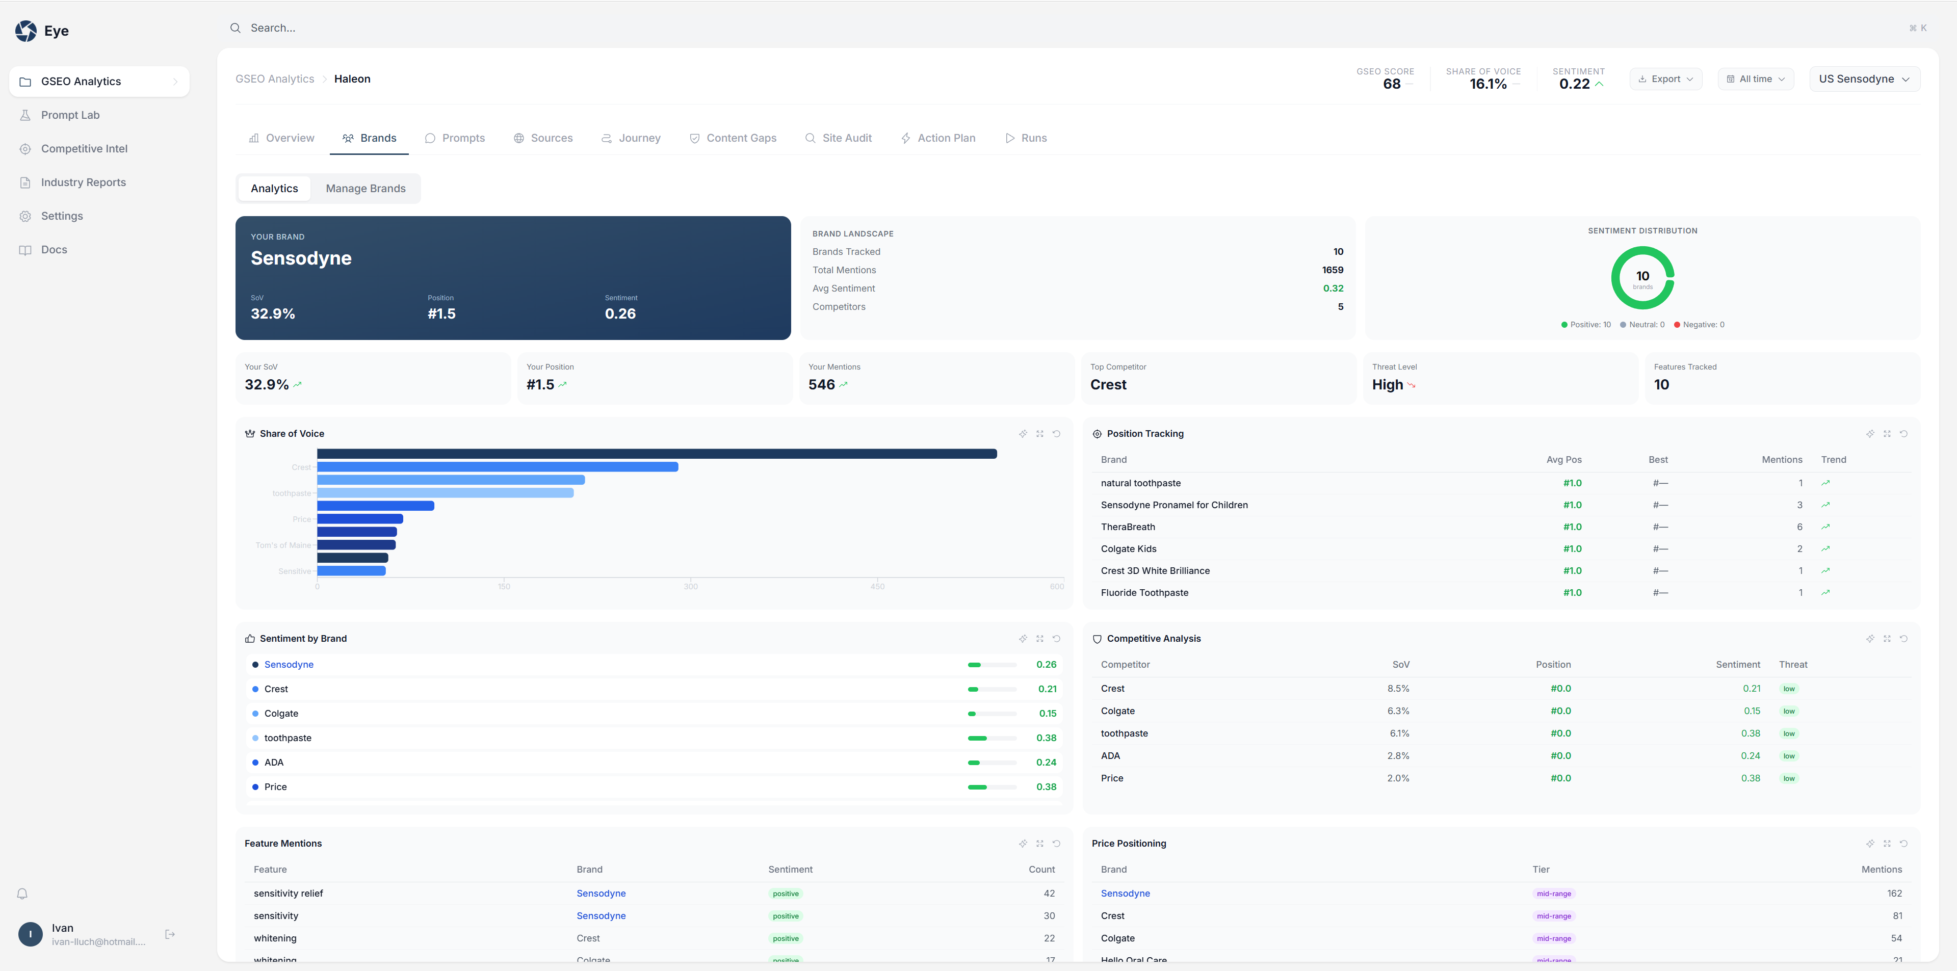The width and height of the screenshot is (1957, 971).
Task: Select the Analytics toggle view
Action: pos(274,189)
